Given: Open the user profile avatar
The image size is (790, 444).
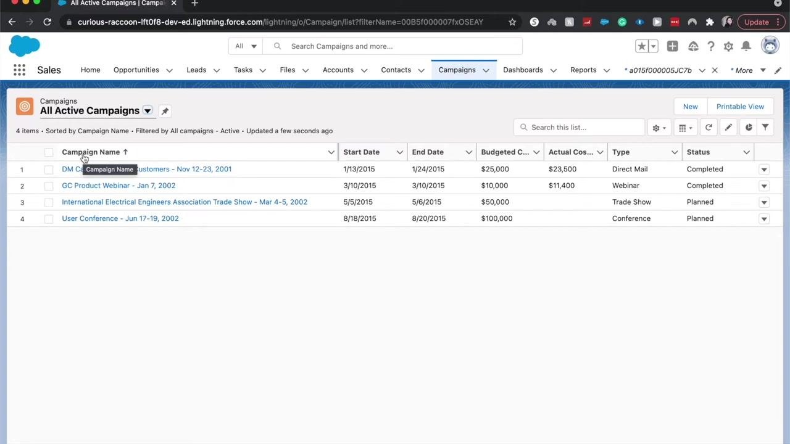Looking at the screenshot, I should click(770, 46).
